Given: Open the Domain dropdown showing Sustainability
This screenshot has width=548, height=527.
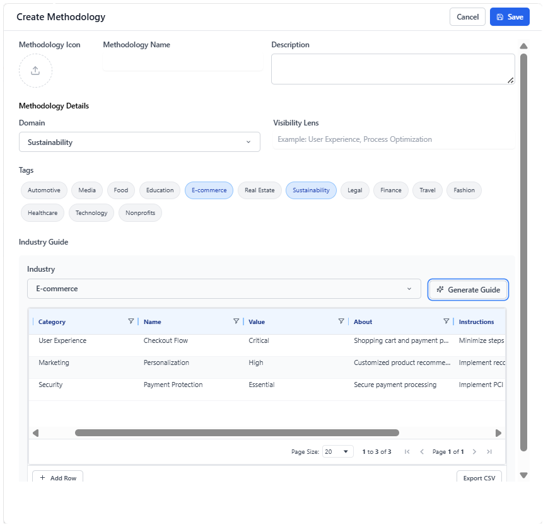Looking at the screenshot, I should coord(139,142).
